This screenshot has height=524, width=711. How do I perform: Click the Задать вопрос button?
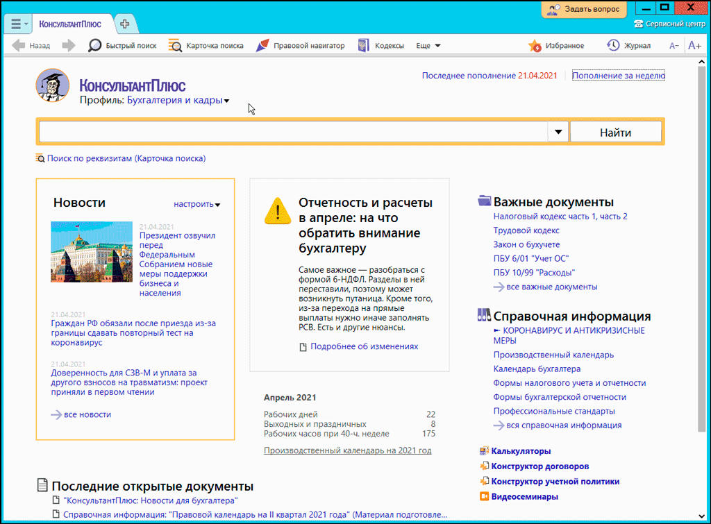(x=584, y=9)
